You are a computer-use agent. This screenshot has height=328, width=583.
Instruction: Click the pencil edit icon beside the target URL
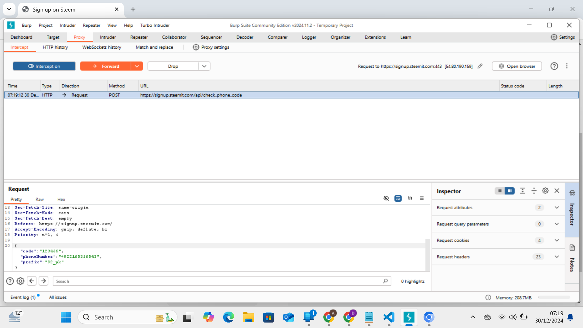480,66
